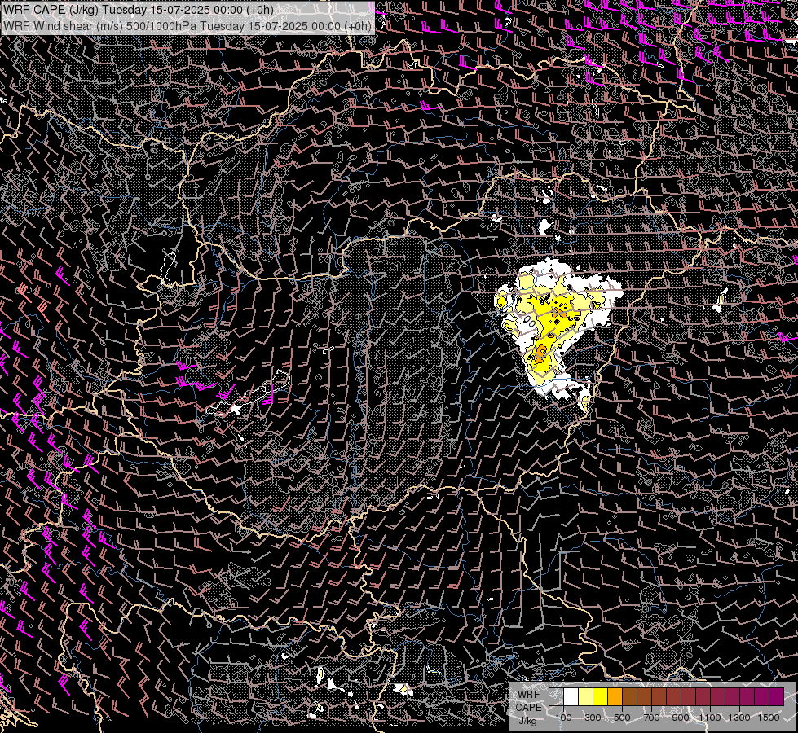Click legend value 1300

(739, 718)
